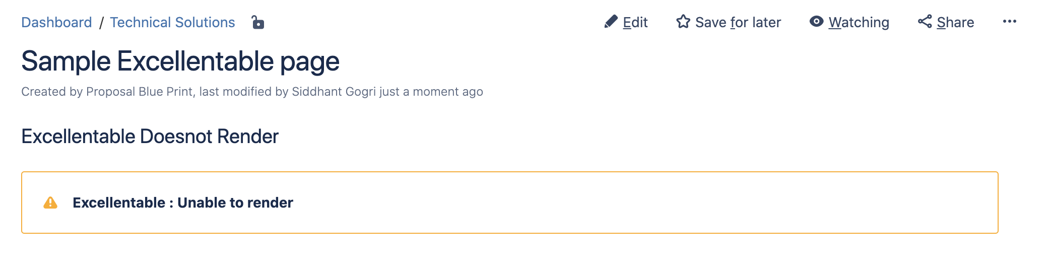Viewport: 1048px width, 266px height.
Task: Click the Excellentable Unable to render message
Action: tap(183, 203)
